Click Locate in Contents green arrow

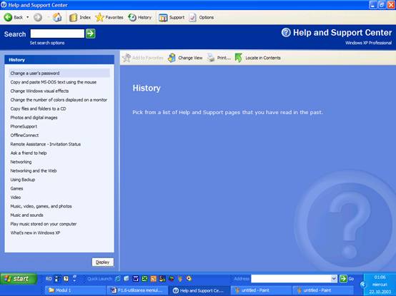point(239,58)
